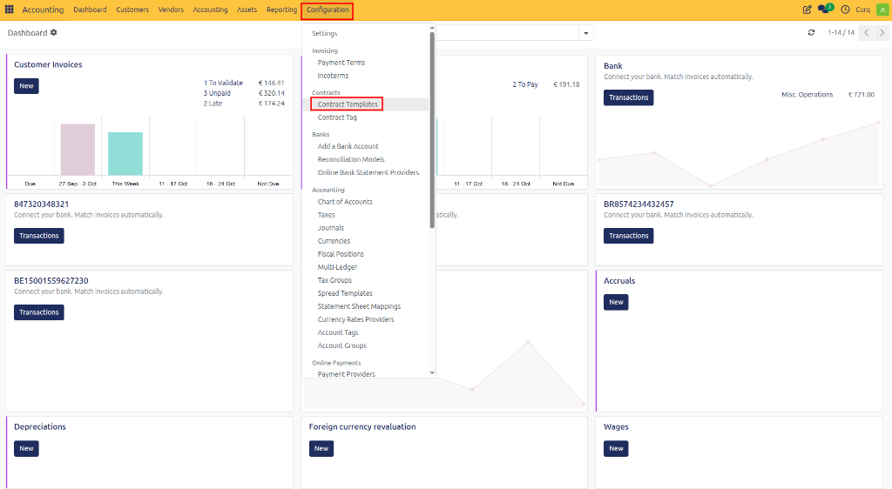
Task: Select Payment Providers menu entry
Action: click(x=347, y=374)
